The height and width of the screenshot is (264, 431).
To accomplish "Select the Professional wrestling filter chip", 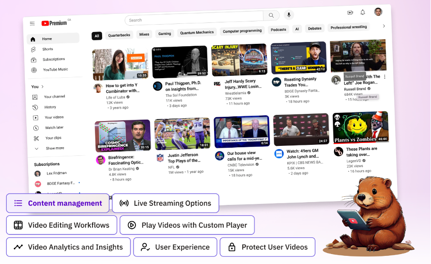I will (349, 27).
